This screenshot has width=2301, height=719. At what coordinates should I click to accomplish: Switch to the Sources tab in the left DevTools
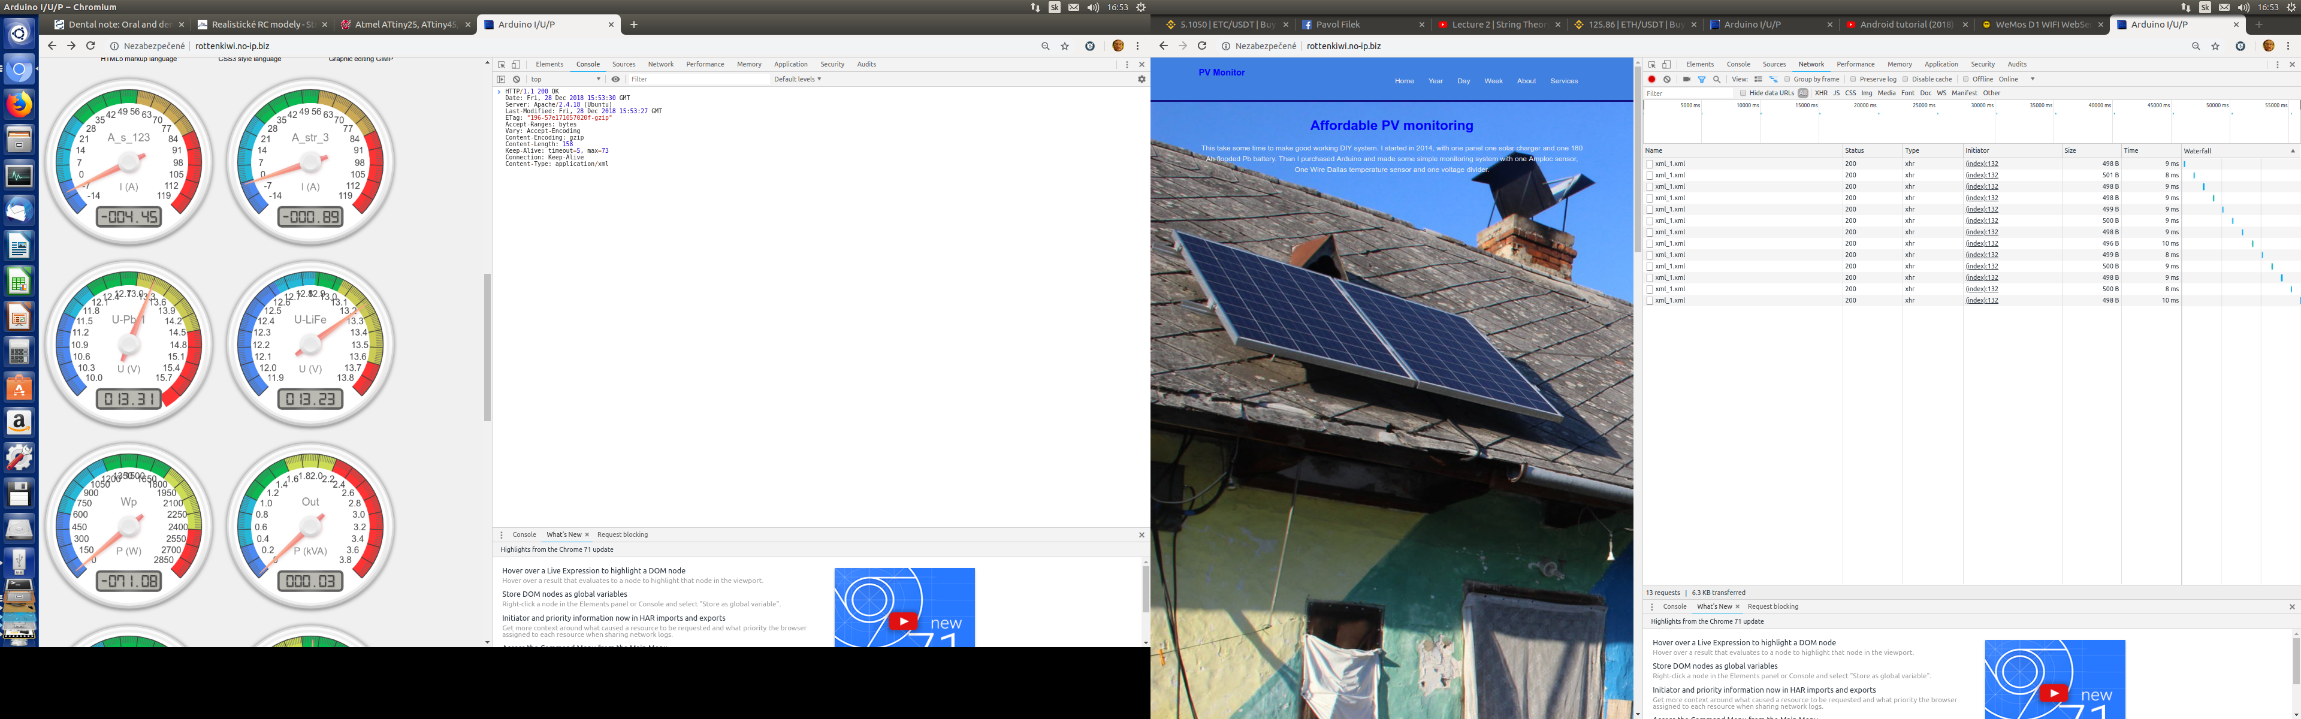click(623, 64)
